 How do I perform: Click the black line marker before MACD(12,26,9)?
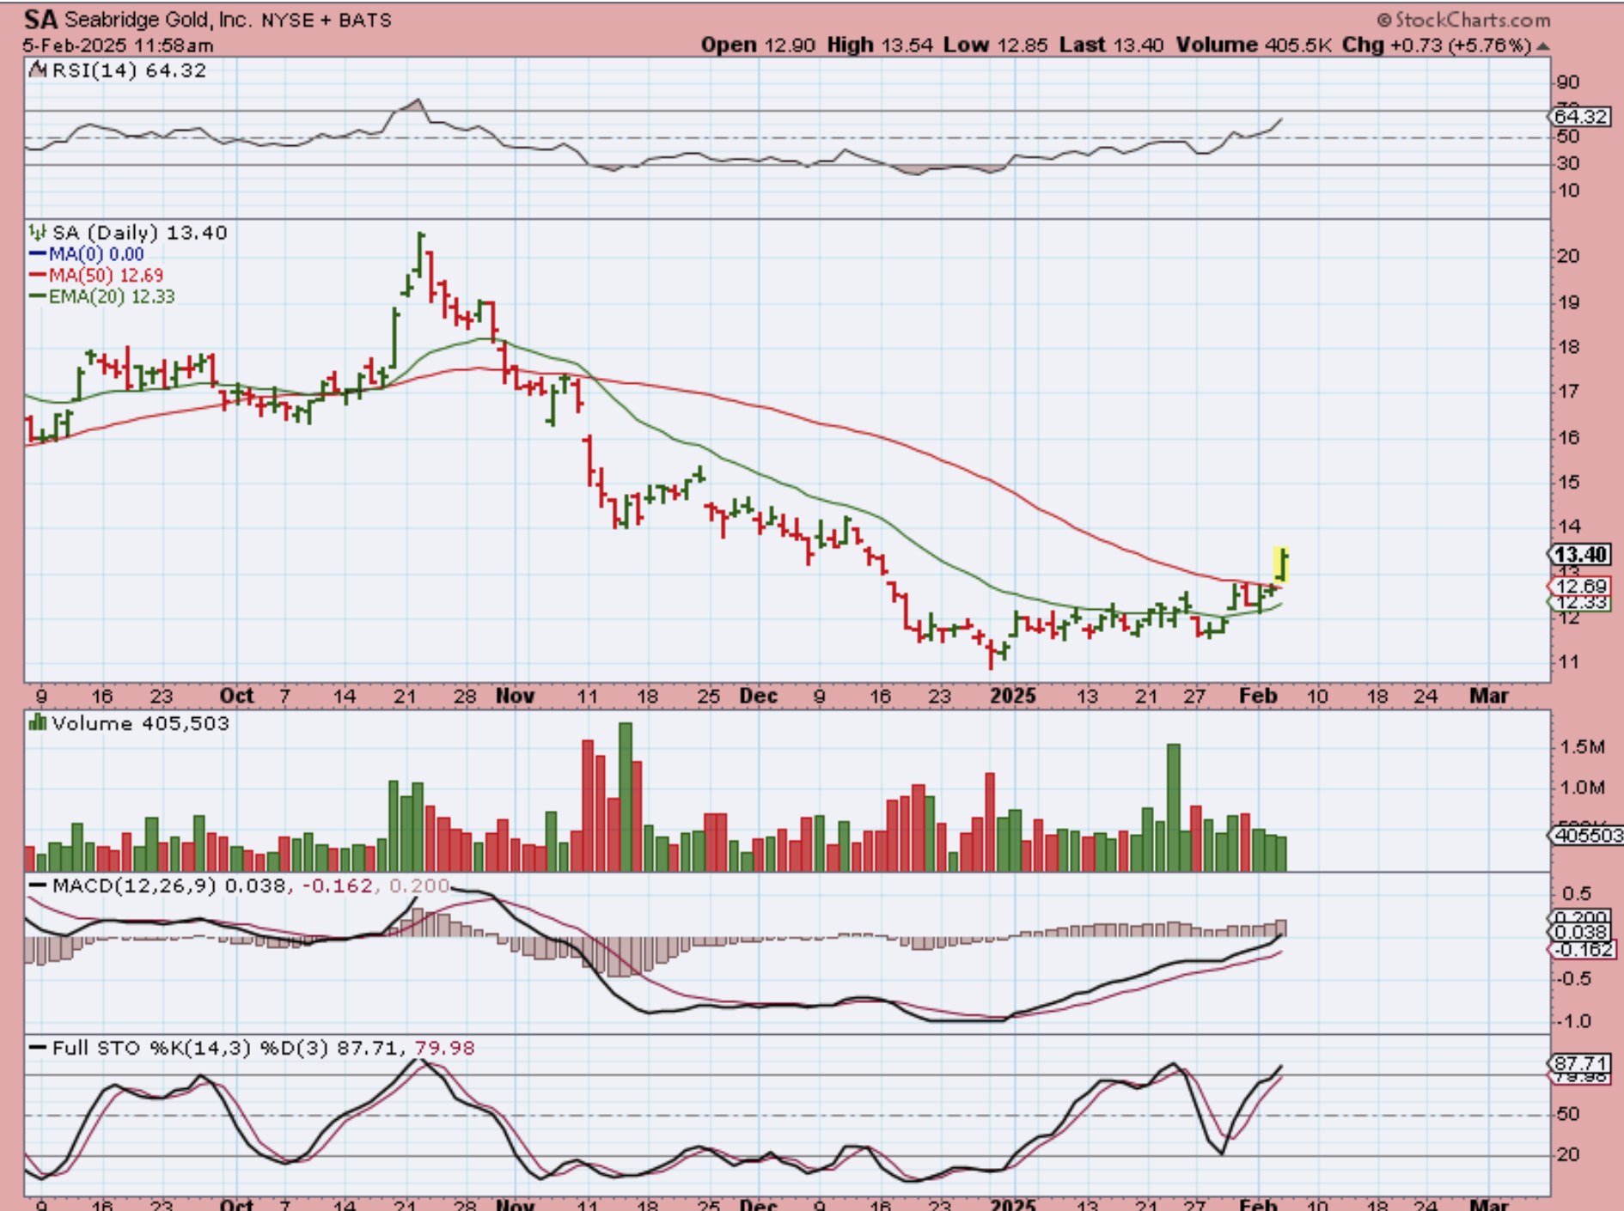coord(38,885)
